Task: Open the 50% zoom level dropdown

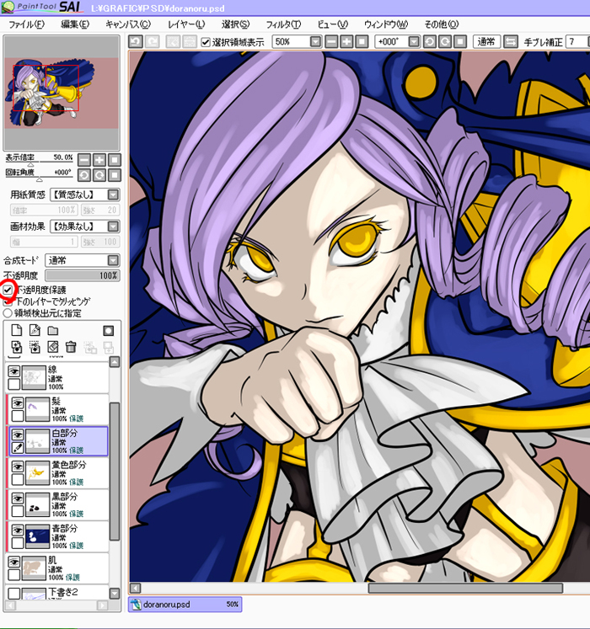Action: click(x=316, y=42)
